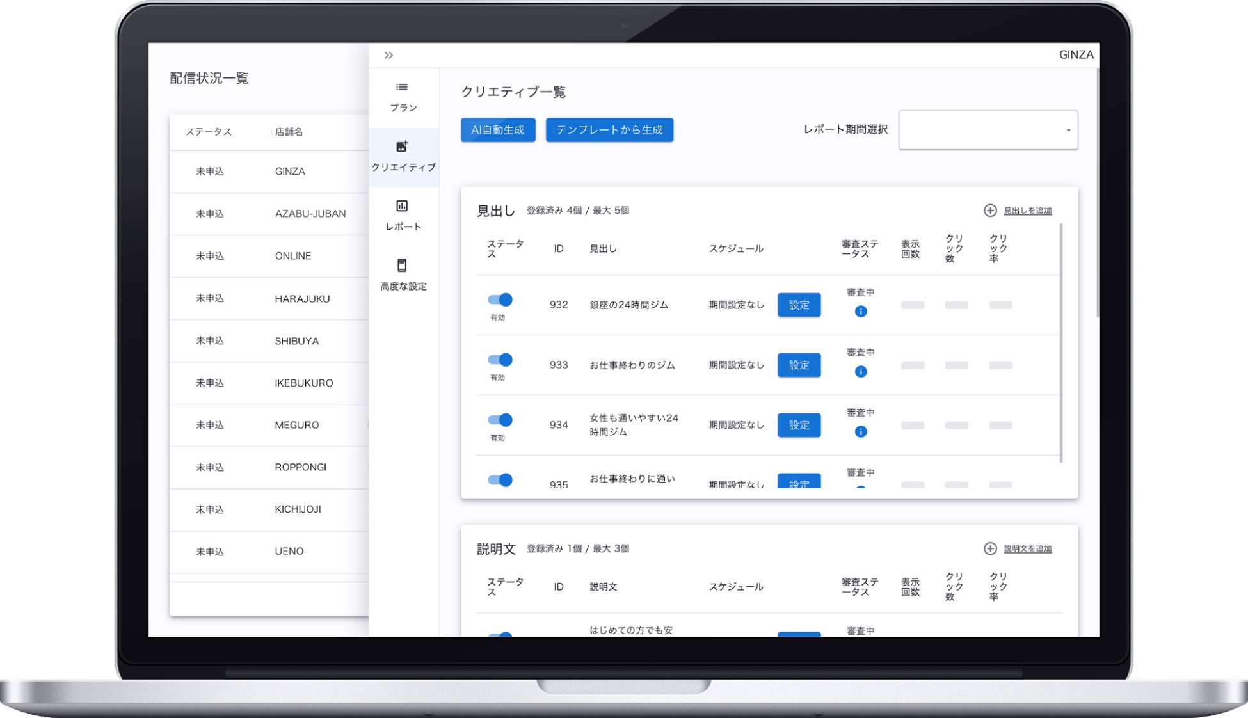
Task: Click テンプレートから生成 button
Action: pos(609,130)
